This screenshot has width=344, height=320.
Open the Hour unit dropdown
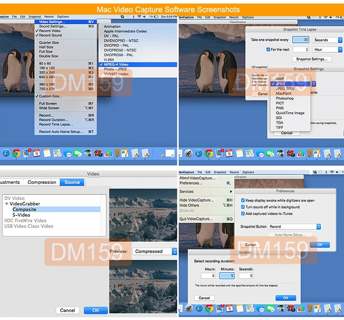pos(327,49)
